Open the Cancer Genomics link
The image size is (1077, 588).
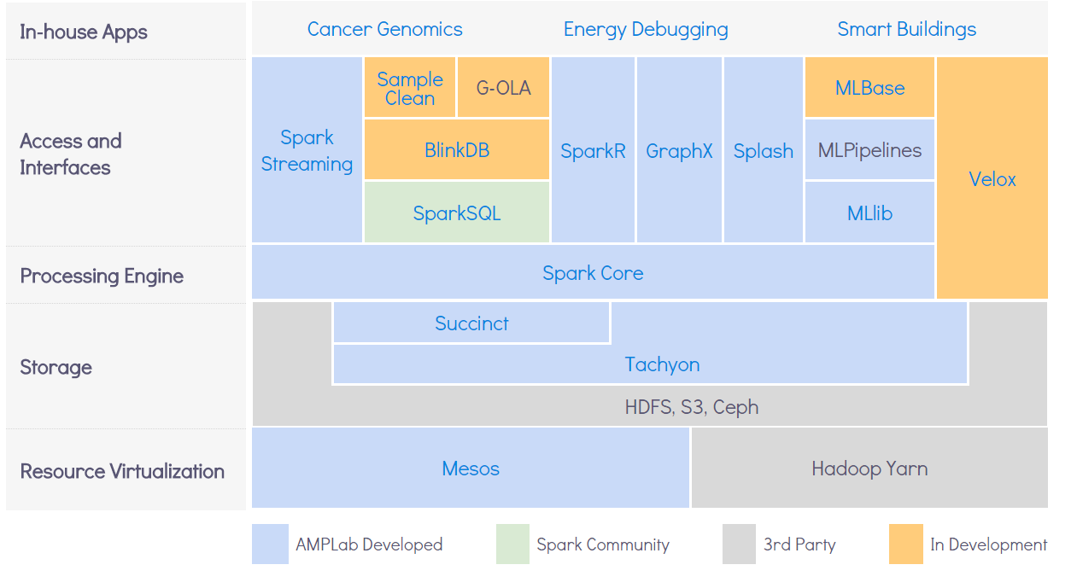[x=384, y=29]
